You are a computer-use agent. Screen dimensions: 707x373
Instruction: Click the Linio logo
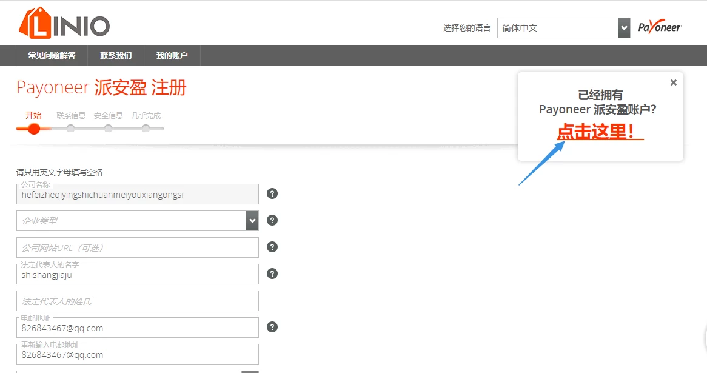64,23
